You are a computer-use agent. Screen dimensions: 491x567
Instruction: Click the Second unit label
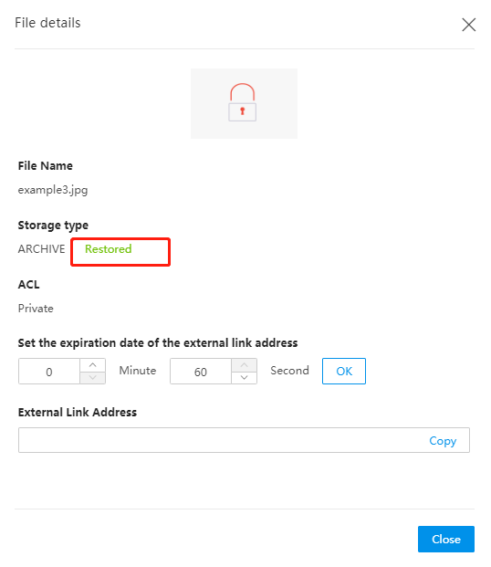(289, 371)
